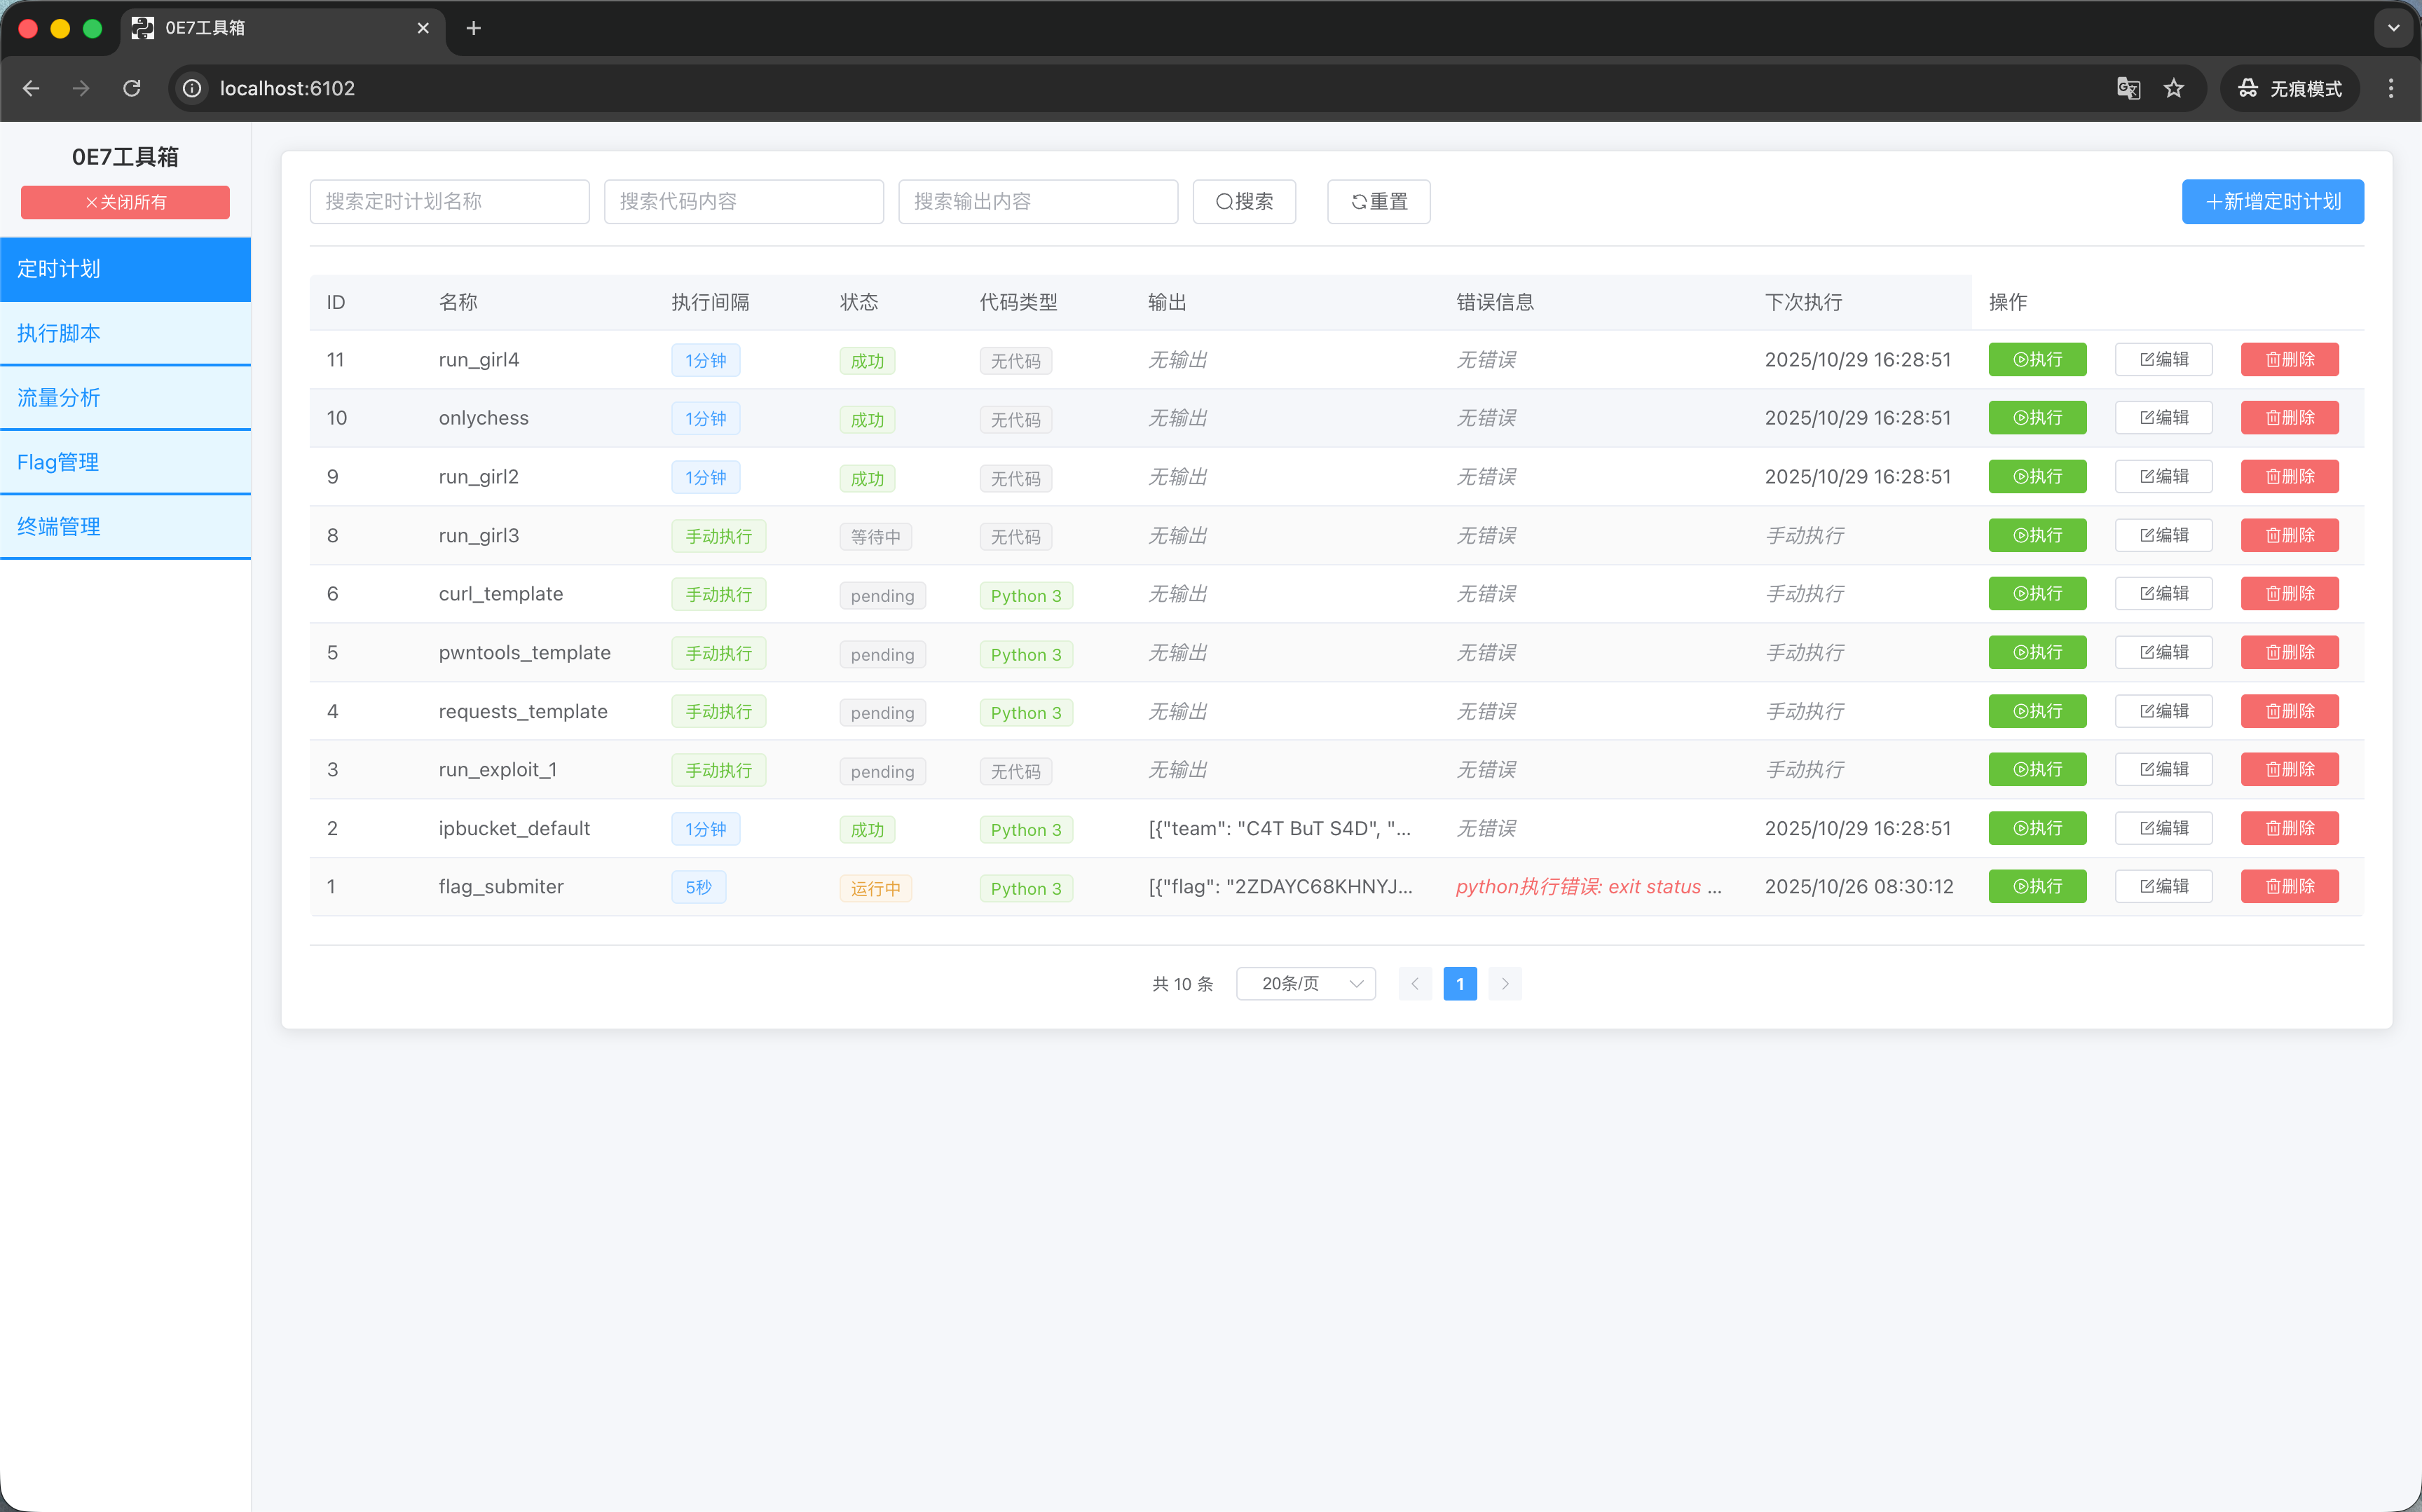2422x1512 pixels.
Task: Open Flag管理 in sidebar
Action: pyautogui.click(x=125, y=462)
